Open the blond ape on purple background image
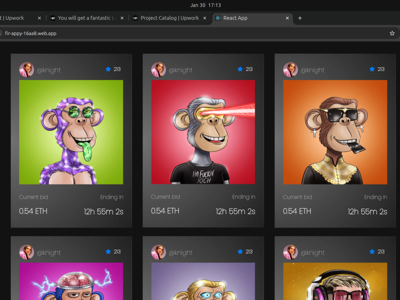 (203, 281)
